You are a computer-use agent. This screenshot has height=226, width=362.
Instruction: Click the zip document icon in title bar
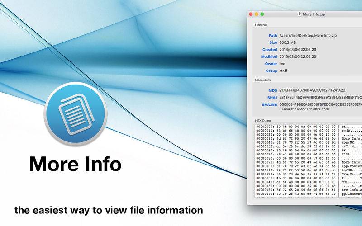click(x=300, y=14)
